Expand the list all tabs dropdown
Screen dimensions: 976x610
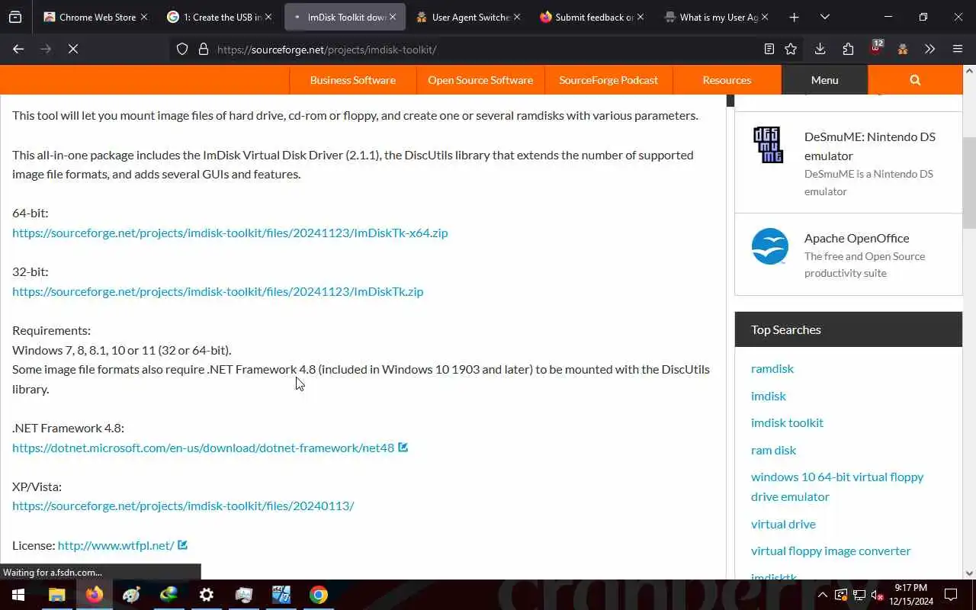(825, 17)
